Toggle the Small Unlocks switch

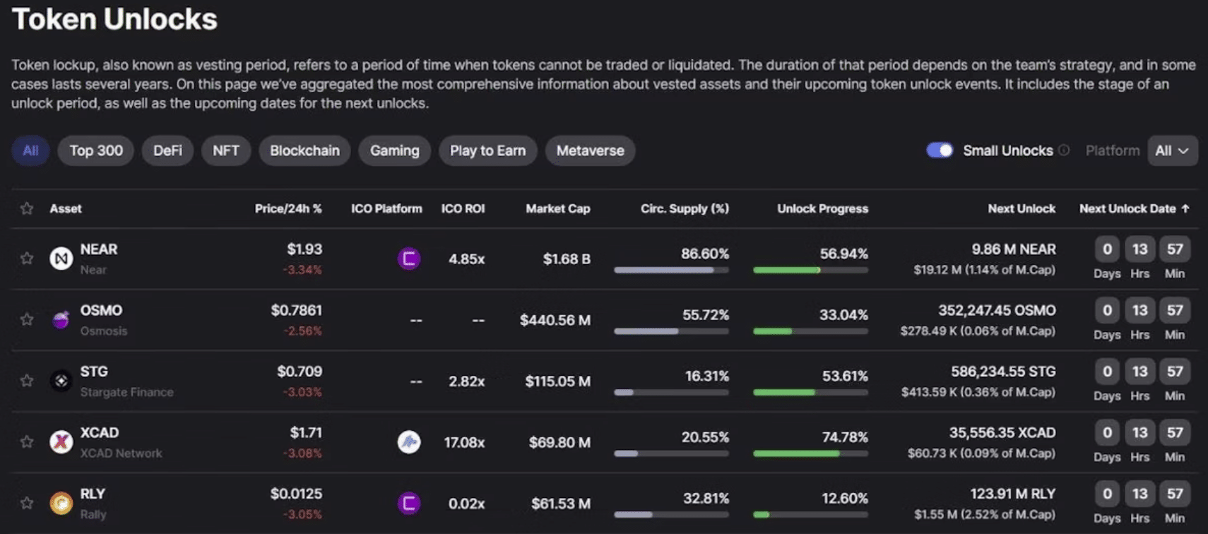coord(940,150)
